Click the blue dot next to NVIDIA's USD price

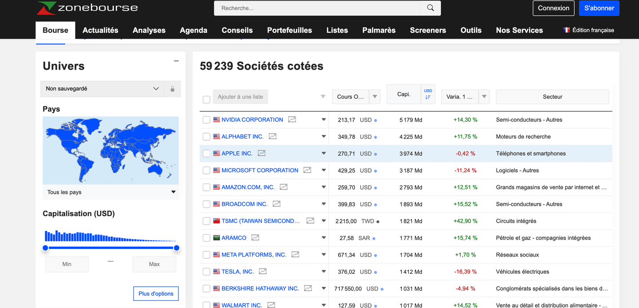point(375,120)
